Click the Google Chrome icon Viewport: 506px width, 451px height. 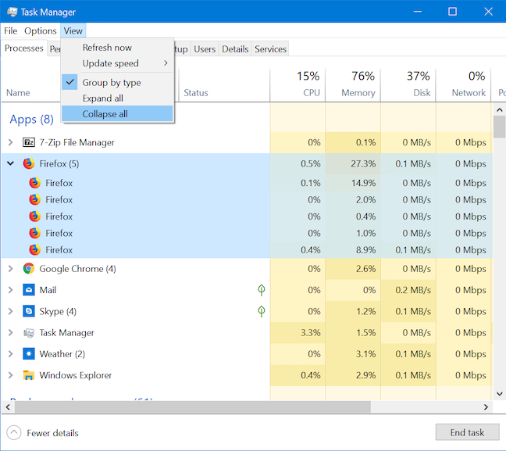click(29, 268)
